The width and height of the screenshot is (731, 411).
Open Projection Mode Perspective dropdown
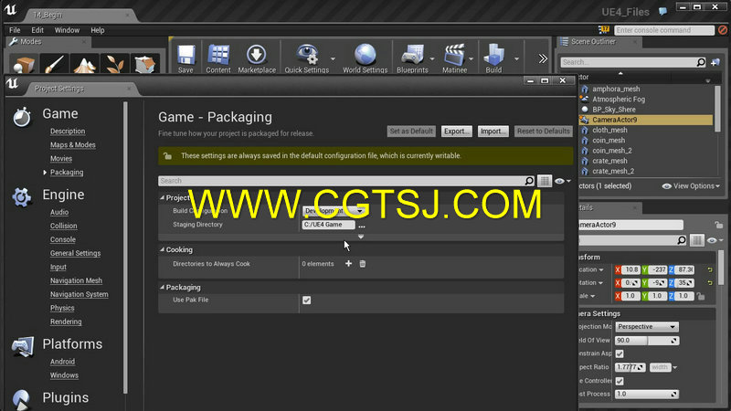(647, 327)
